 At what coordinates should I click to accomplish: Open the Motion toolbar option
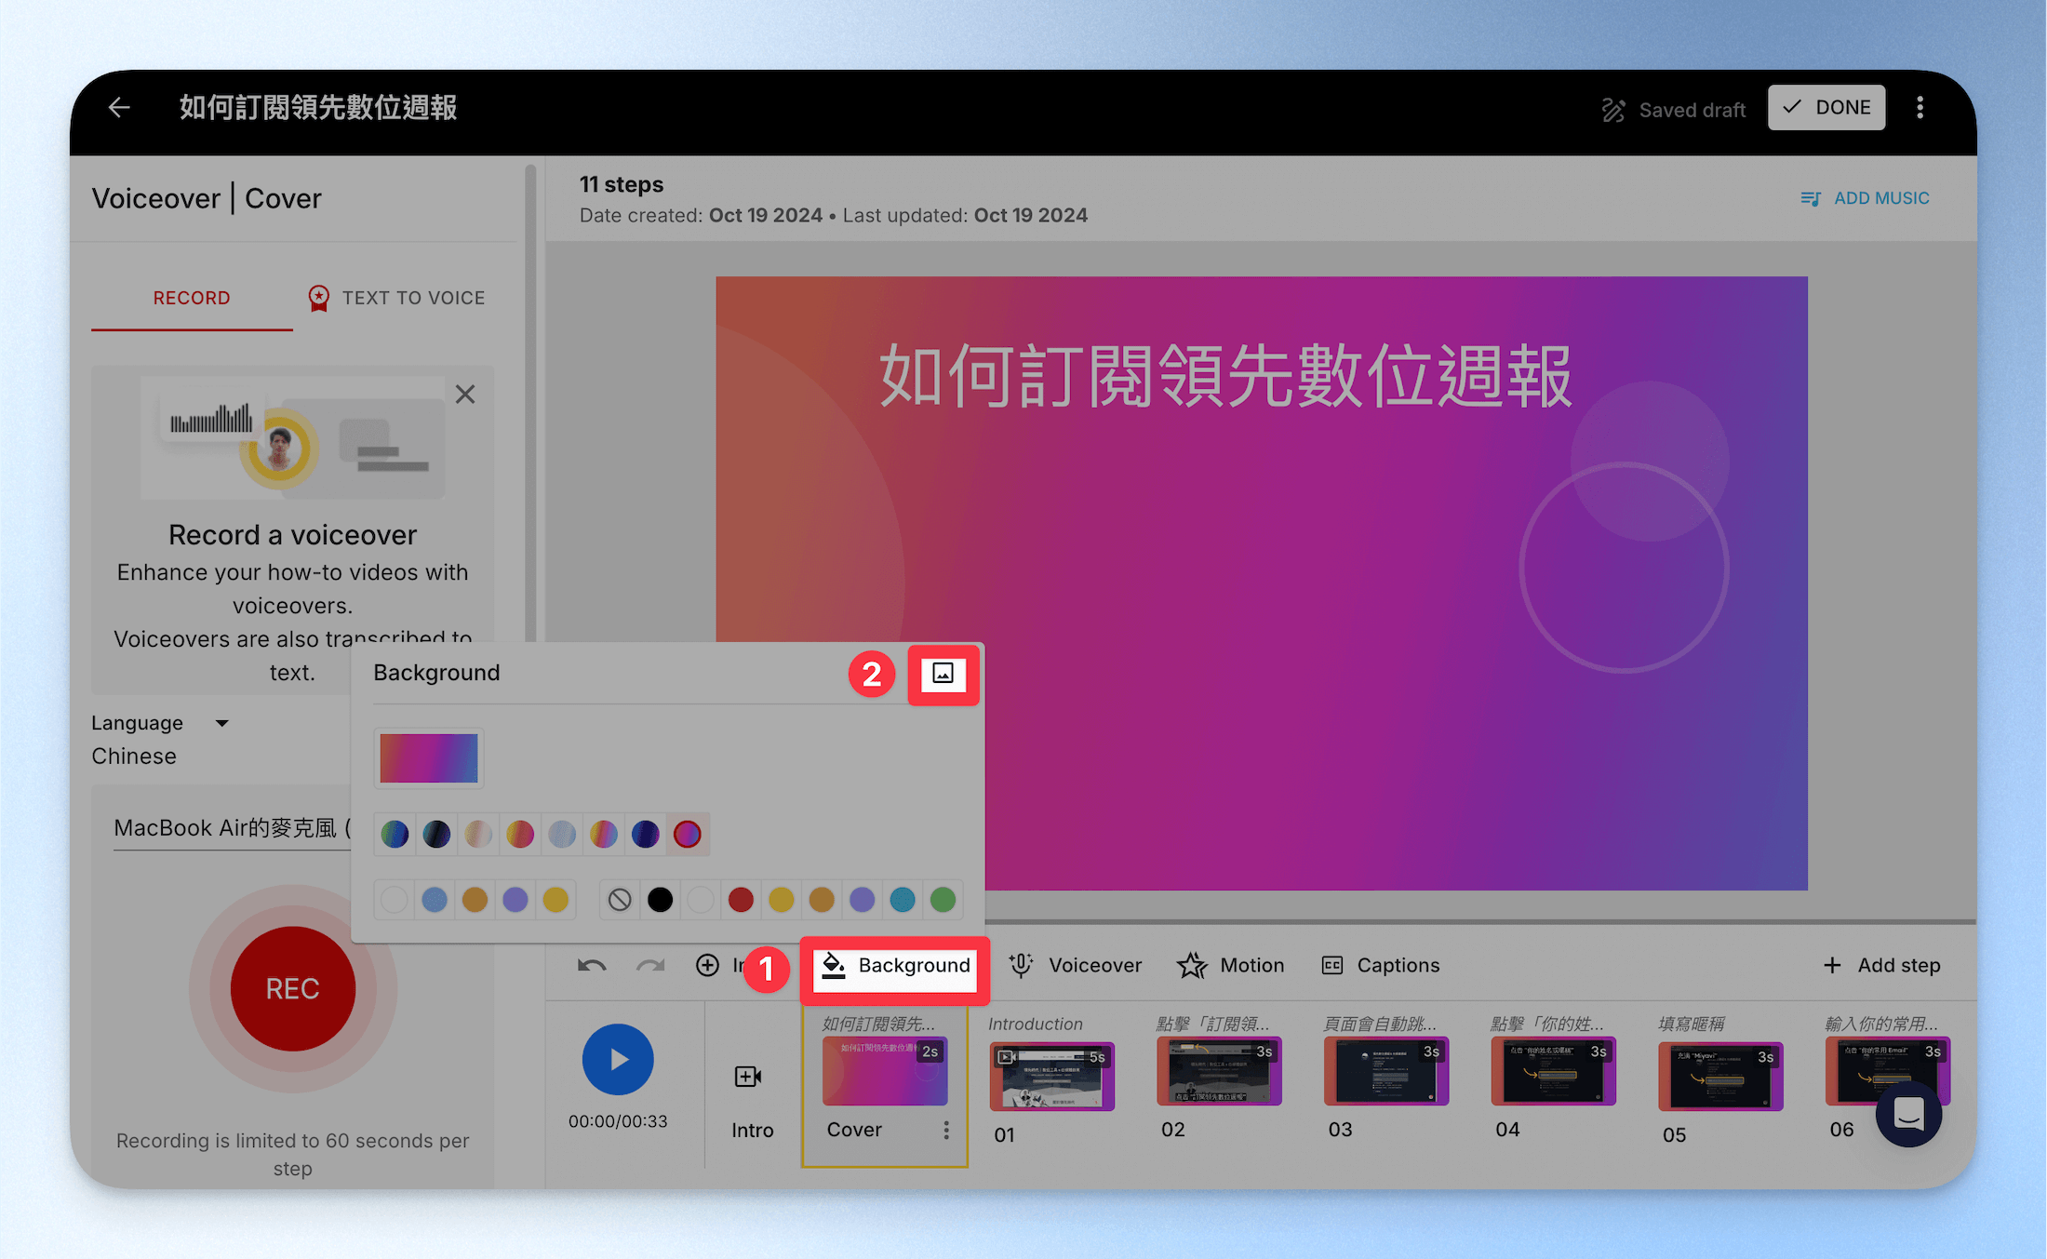click(1231, 965)
